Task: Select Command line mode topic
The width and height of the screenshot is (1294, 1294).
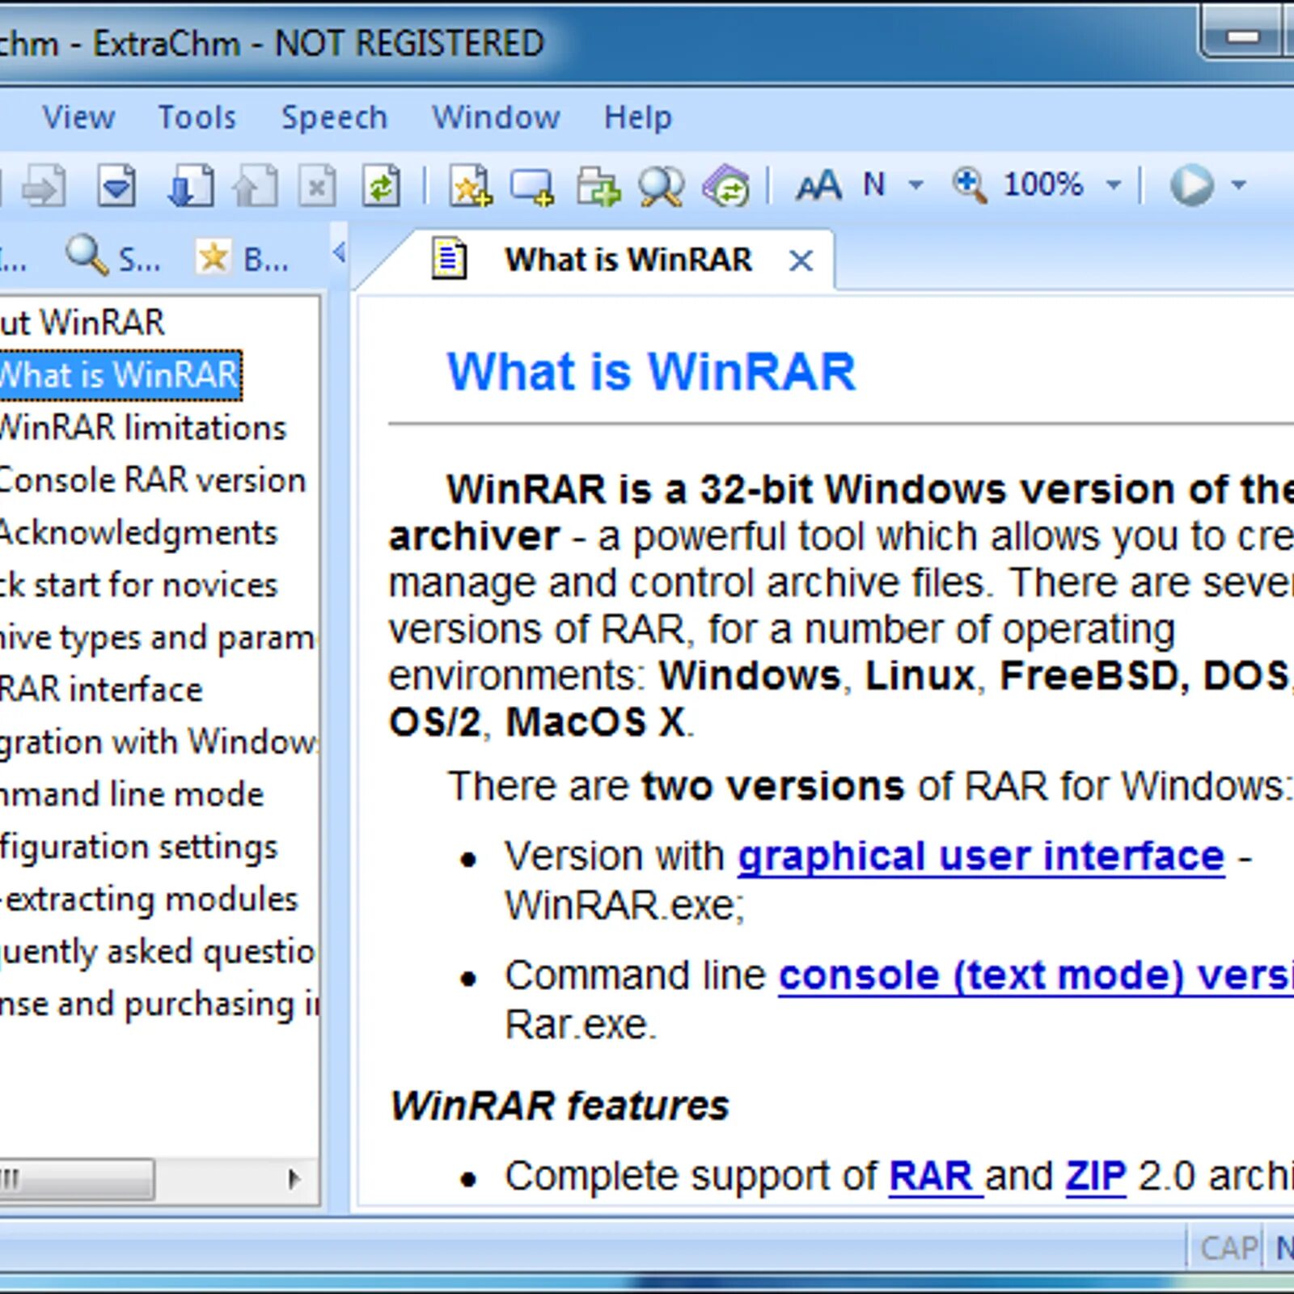Action: 132,795
